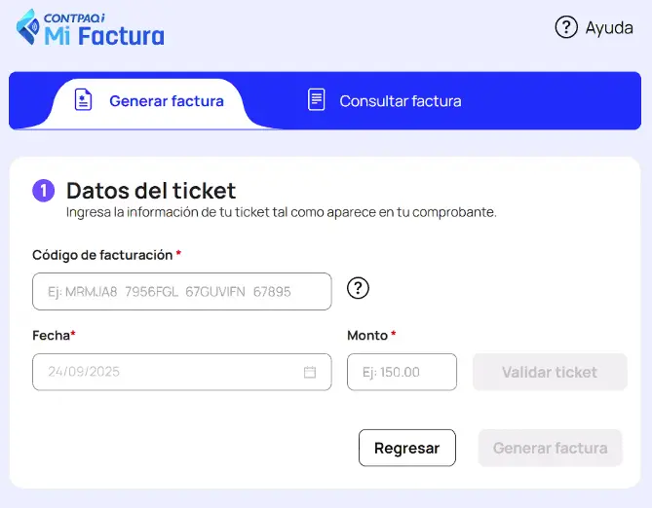
Task: Click the CONTPAQi Mi Factura logo
Action: point(91,27)
